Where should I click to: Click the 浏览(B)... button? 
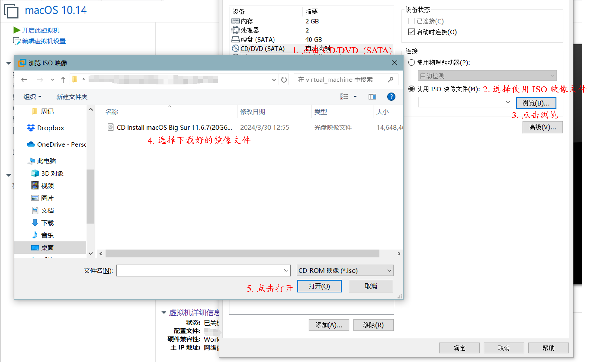[x=536, y=103]
